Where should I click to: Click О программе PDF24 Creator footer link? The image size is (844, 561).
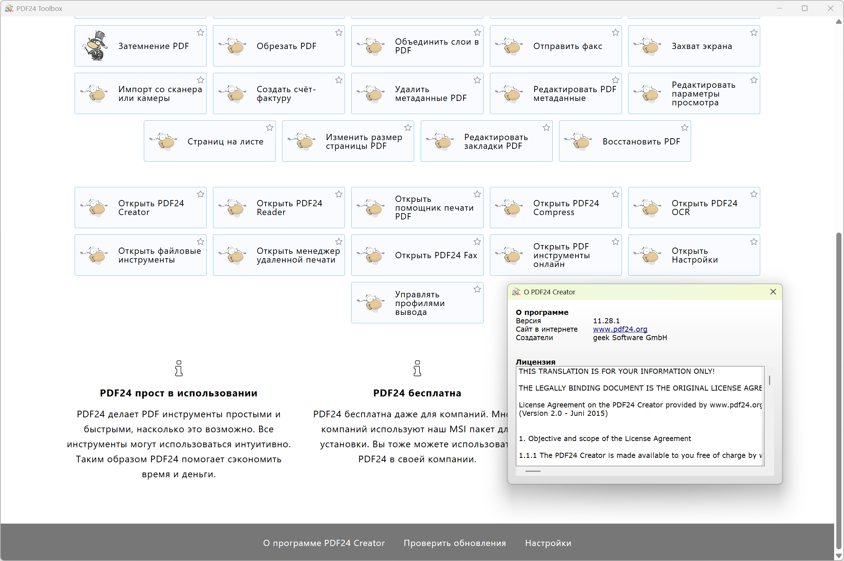(x=324, y=543)
